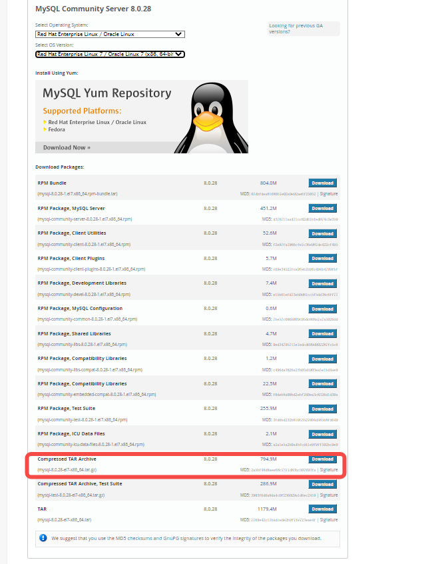This screenshot has width=436, height=564.
Task: Click 'Download Packages:' label
Action: coord(60,167)
